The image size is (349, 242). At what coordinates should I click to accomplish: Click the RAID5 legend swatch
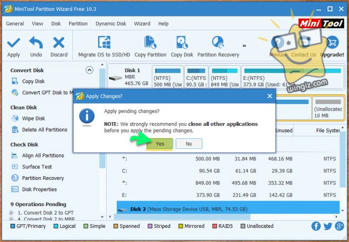point(214,226)
